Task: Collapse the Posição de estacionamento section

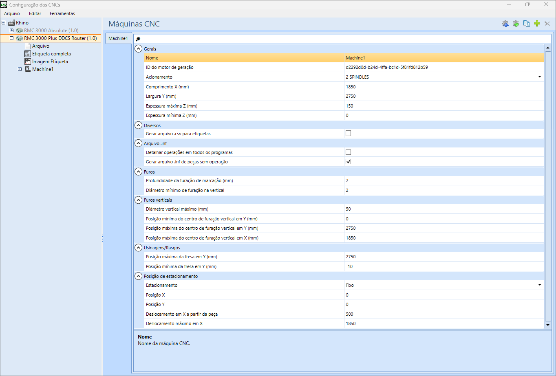Action: [x=138, y=276]
